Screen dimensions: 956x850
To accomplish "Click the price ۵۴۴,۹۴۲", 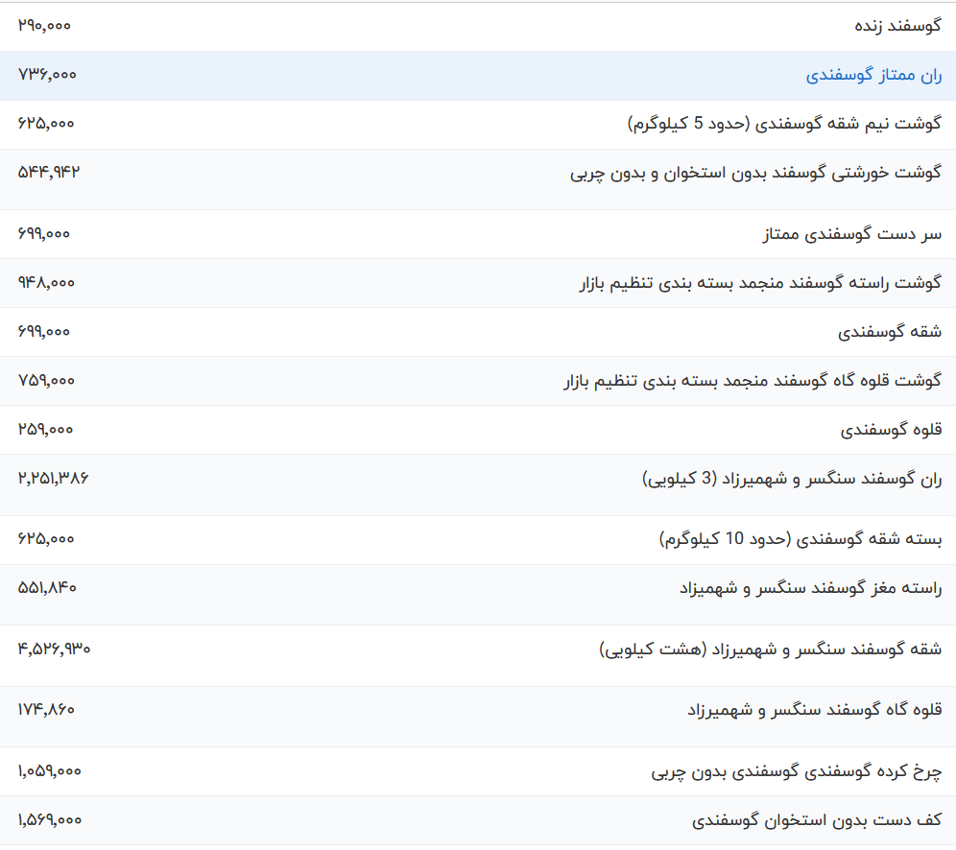I will point(49,172).
